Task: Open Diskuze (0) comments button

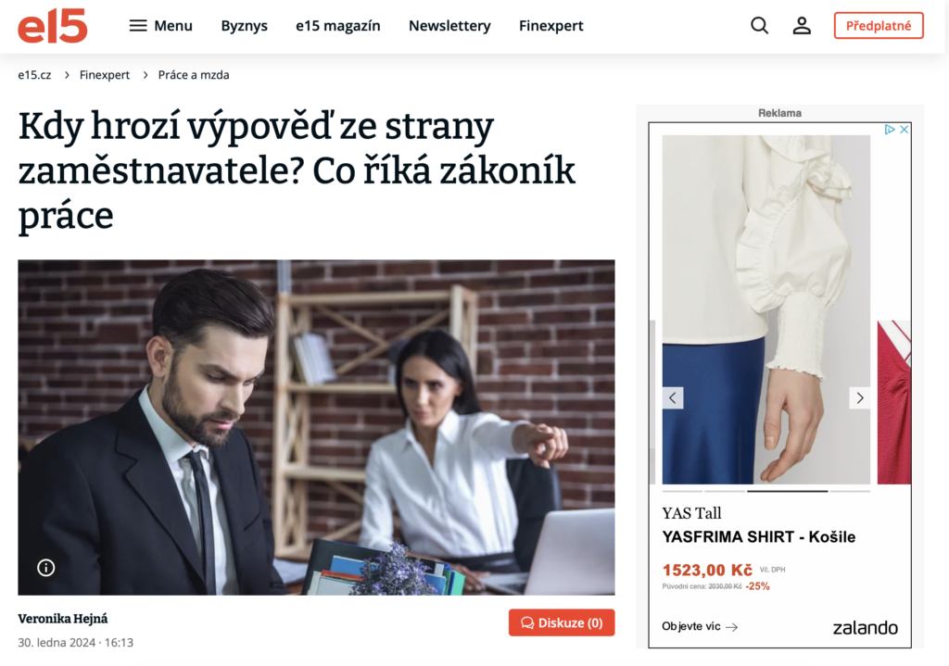Action: 562,622
